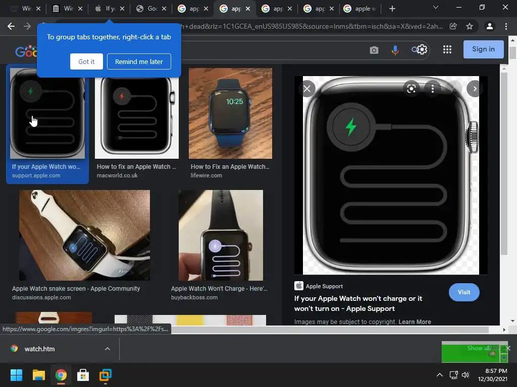
Task: Open large Apple Watch preview image
Action: click(391, 175)
